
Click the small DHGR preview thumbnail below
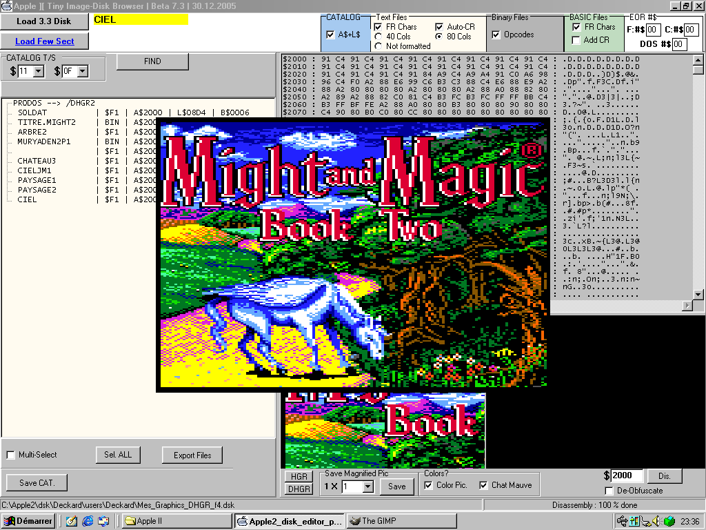[x=385, y=431]
